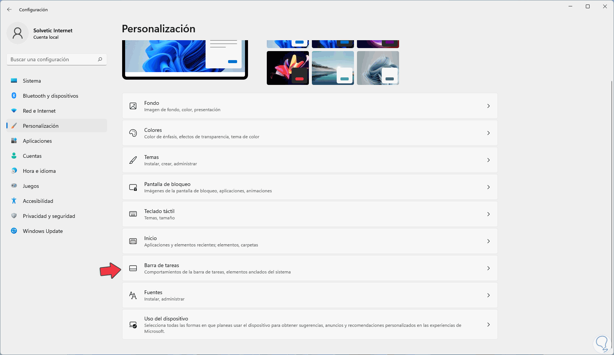Image resolution: width=614 pixels, height=355 pixels.
Task: Expand the Teclado táctil chevron arrow
Action: click(x=488, y=214)
